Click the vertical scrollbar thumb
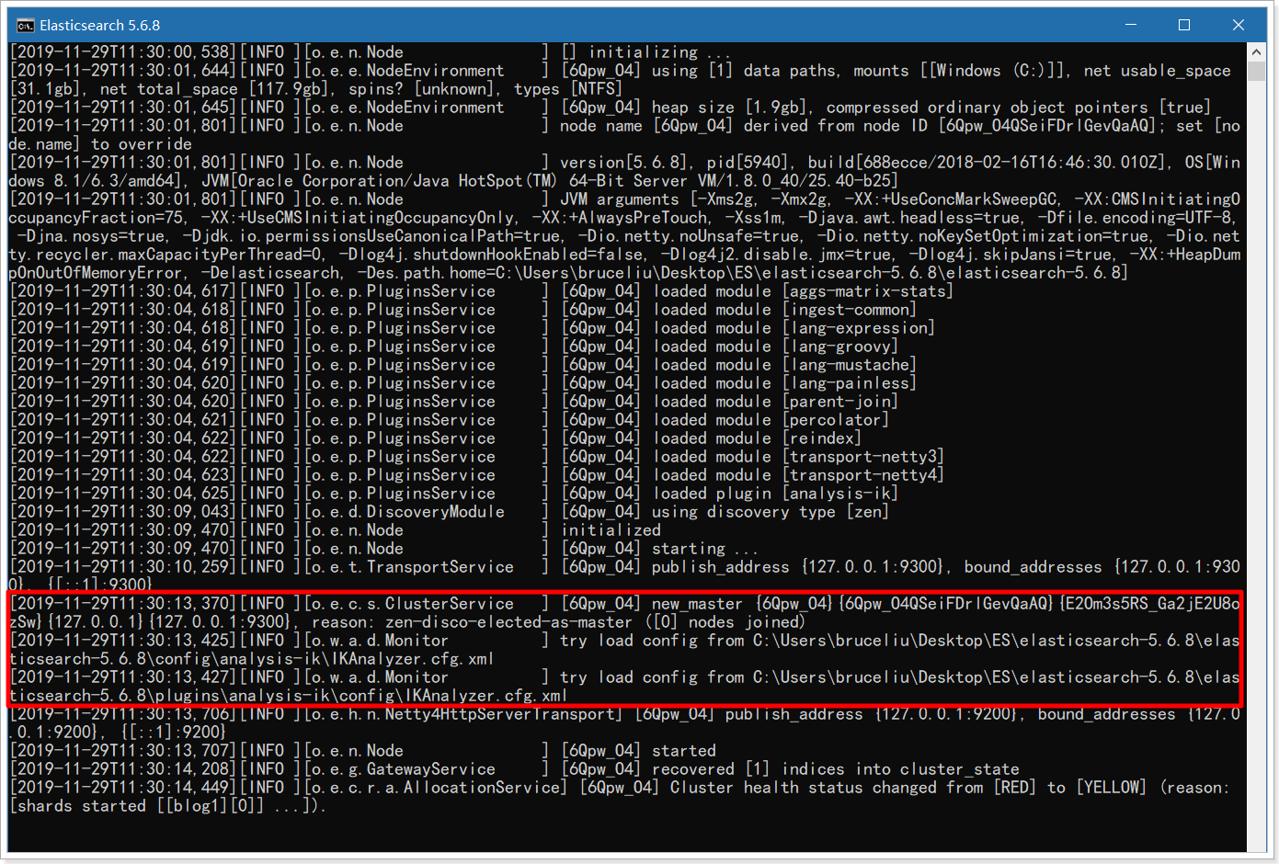The image size is (1279, 864). coord(1257,70)
